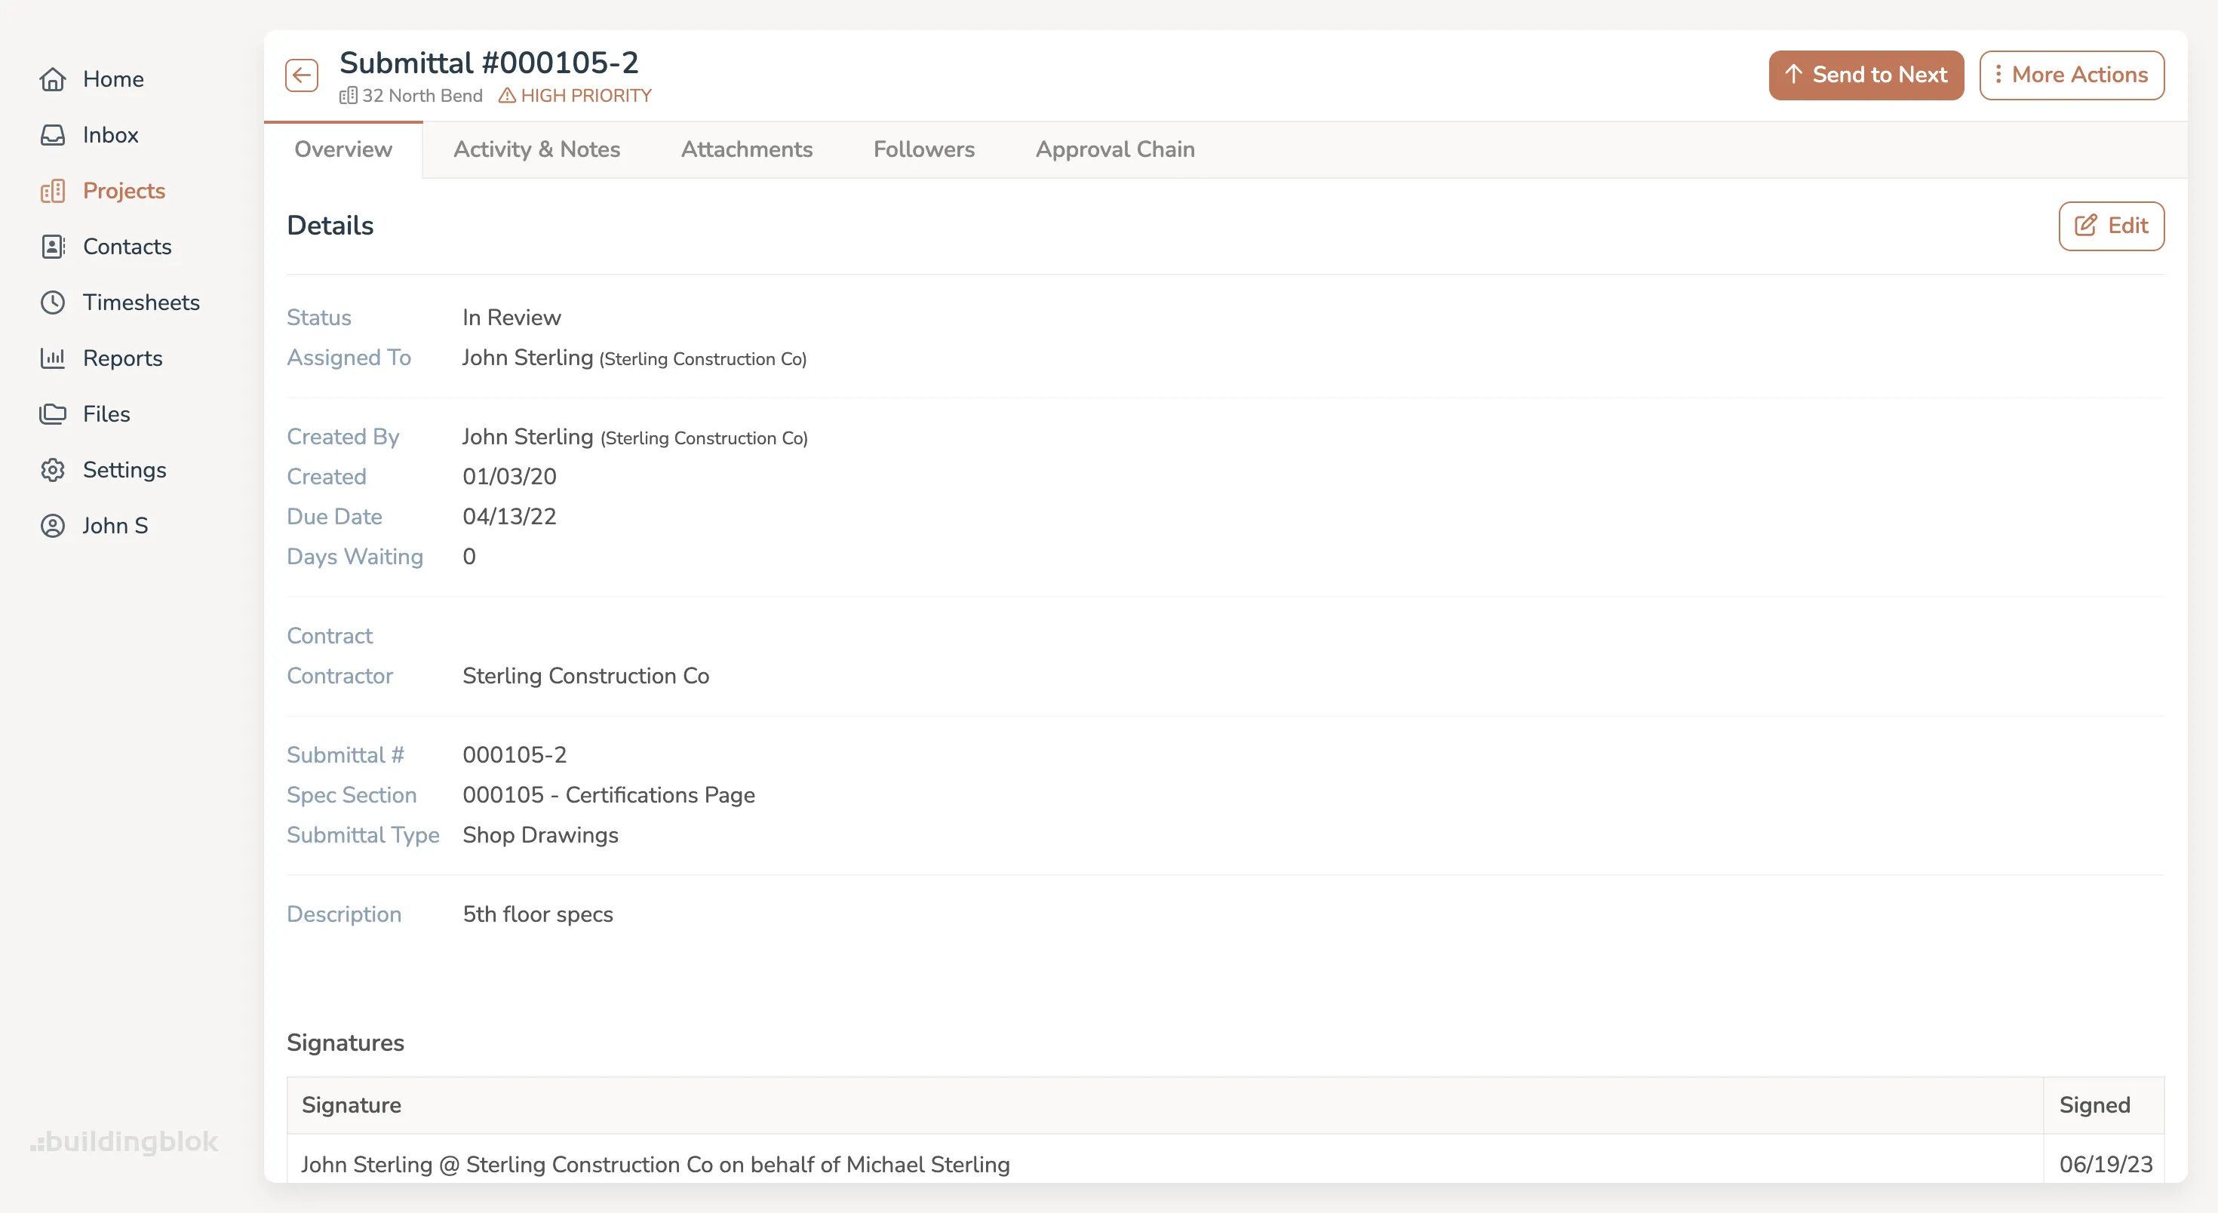2218x1213 pixels.
Task: Click the HIGH PRIORITY warning label
Action: 575,96
